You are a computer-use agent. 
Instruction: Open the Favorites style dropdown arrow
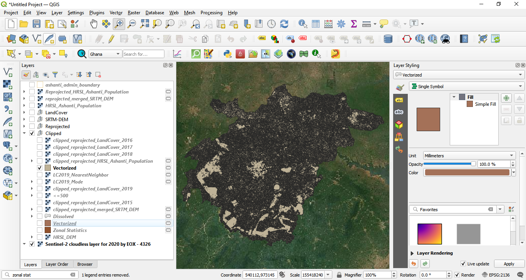coord(500,210)
